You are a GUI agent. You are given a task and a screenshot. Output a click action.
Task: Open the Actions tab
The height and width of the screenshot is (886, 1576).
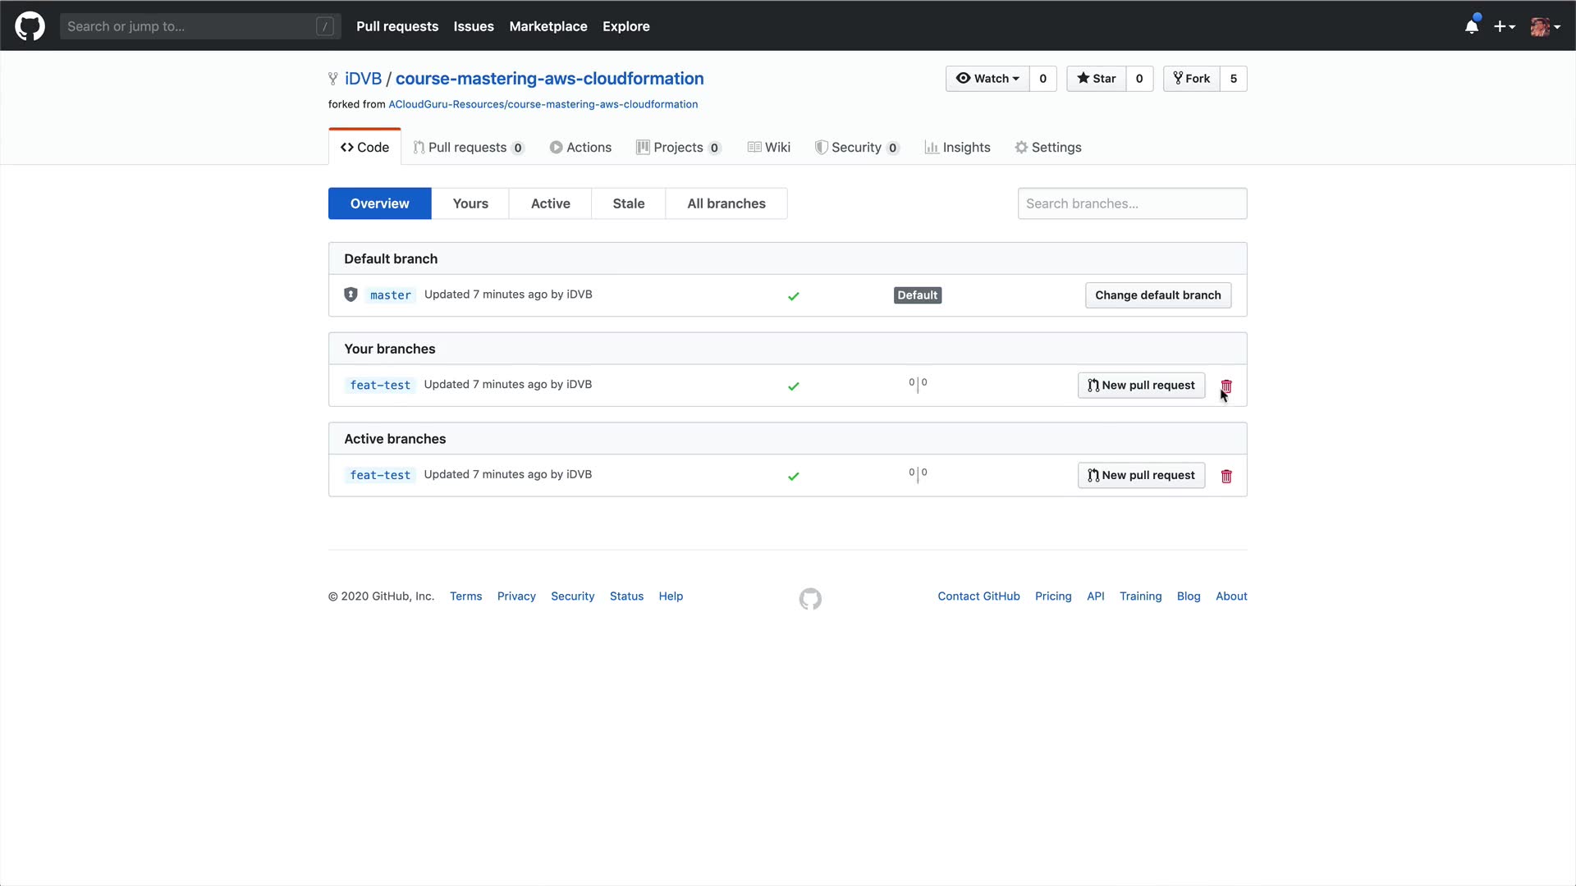580,148
